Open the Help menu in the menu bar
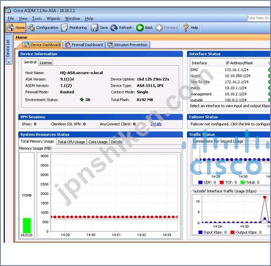 point(89,18)
